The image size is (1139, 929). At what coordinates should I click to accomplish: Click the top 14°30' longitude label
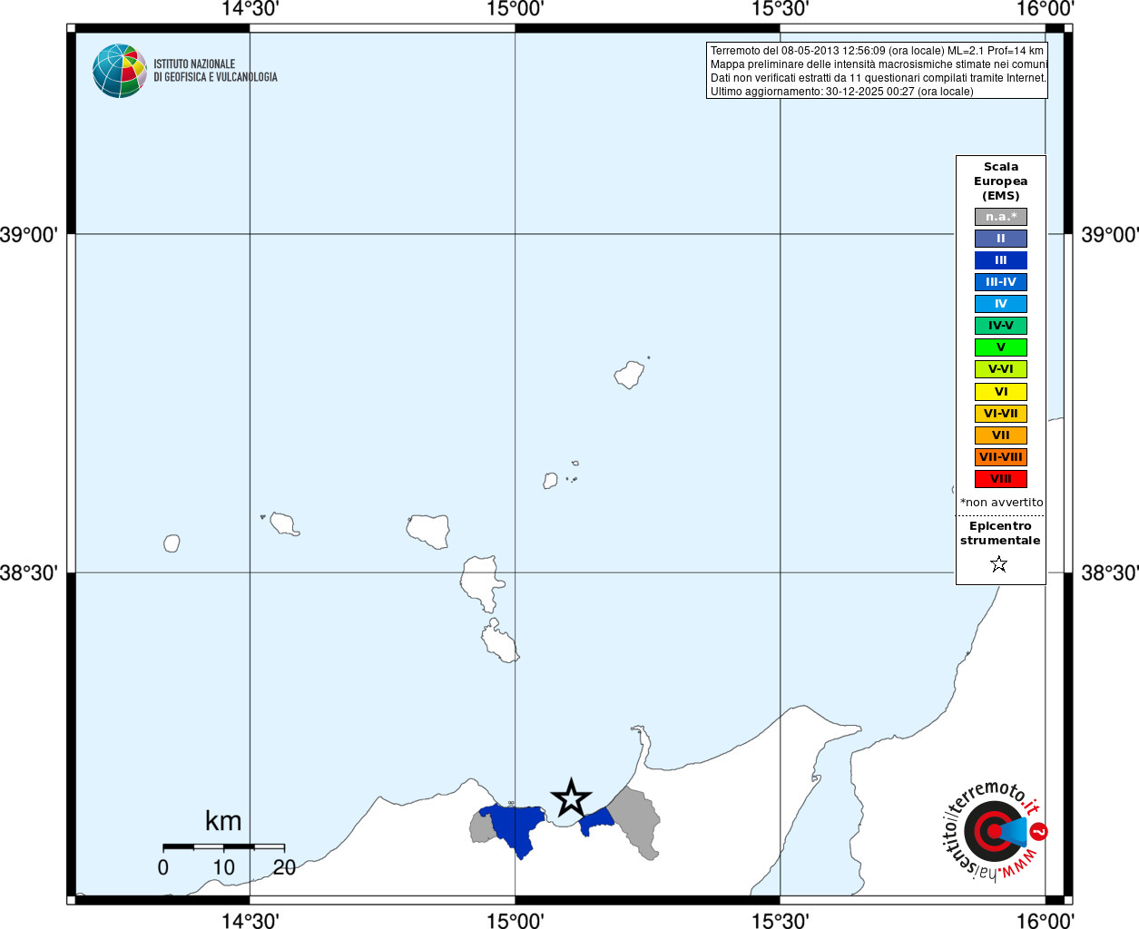pyautogui.click(x=250, y=9)
